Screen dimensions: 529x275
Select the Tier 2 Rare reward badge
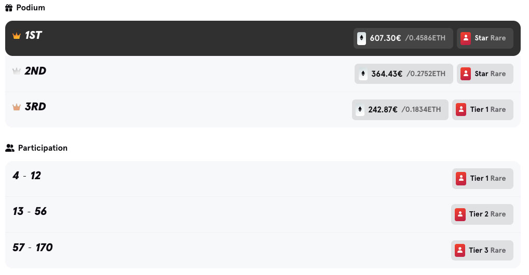pos(482,214)
